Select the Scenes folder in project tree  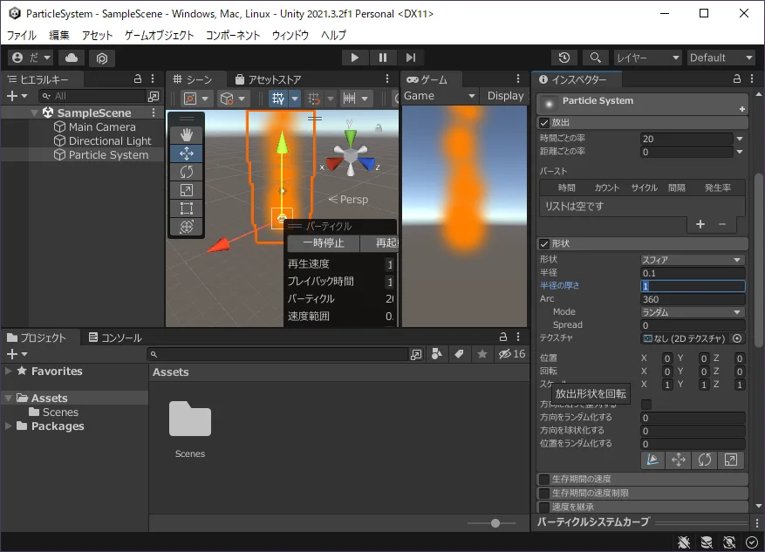click(x=53, y=412)
